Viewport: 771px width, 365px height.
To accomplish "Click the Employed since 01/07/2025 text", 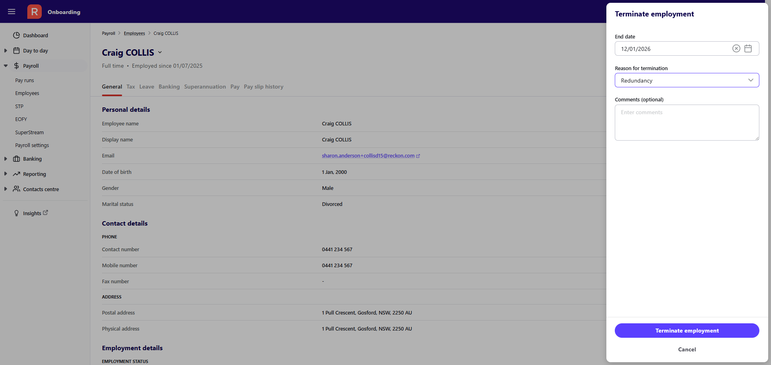I will click(167, 66).
